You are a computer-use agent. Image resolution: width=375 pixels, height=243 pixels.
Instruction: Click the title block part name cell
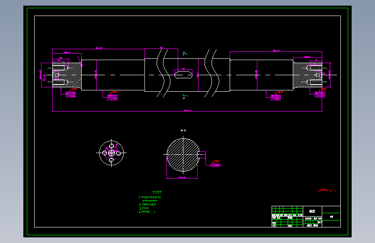[312, 211]
